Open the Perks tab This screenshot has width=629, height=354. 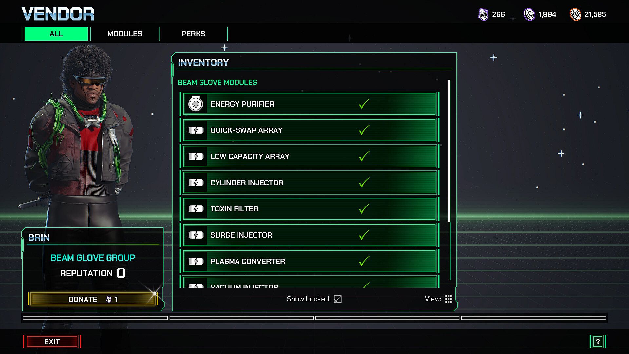click(193, 34)
